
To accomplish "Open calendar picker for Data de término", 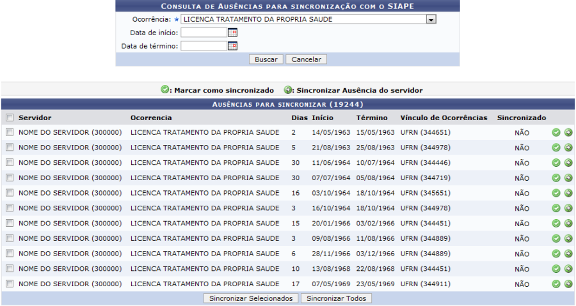I will [233, 46].
